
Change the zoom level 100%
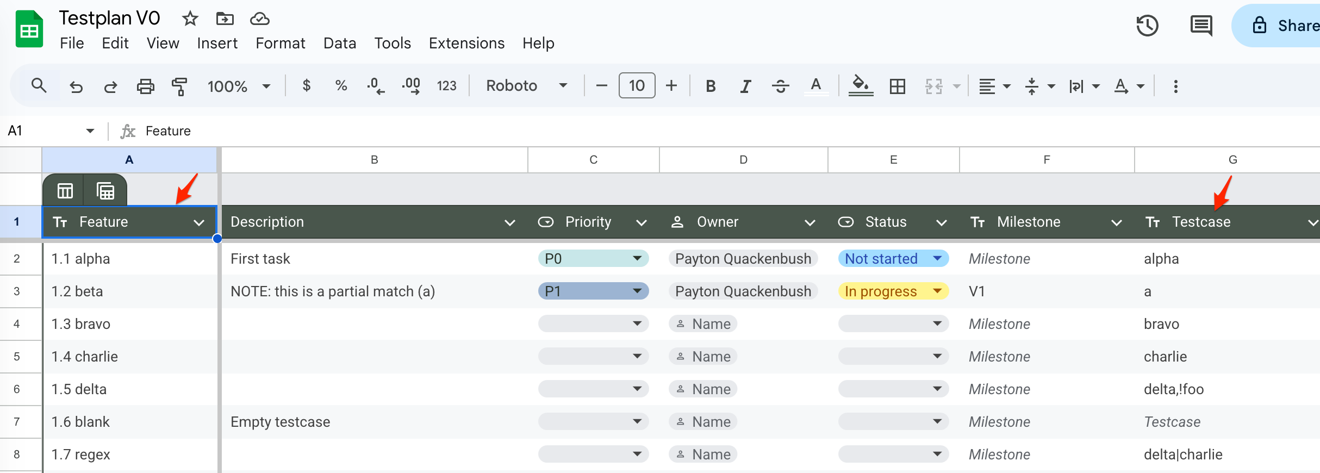click(x=238, y=86)
